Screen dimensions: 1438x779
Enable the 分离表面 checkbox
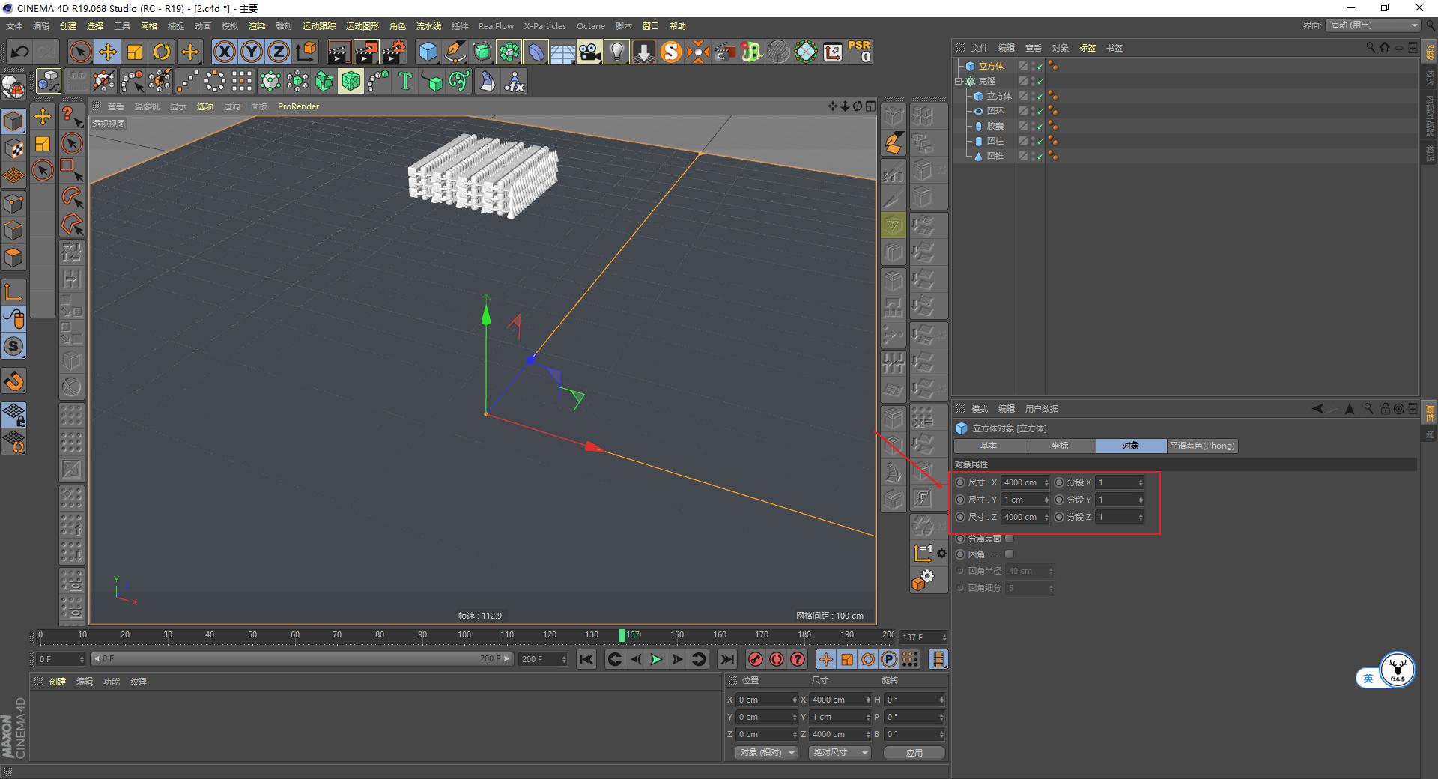point(1009,538)
